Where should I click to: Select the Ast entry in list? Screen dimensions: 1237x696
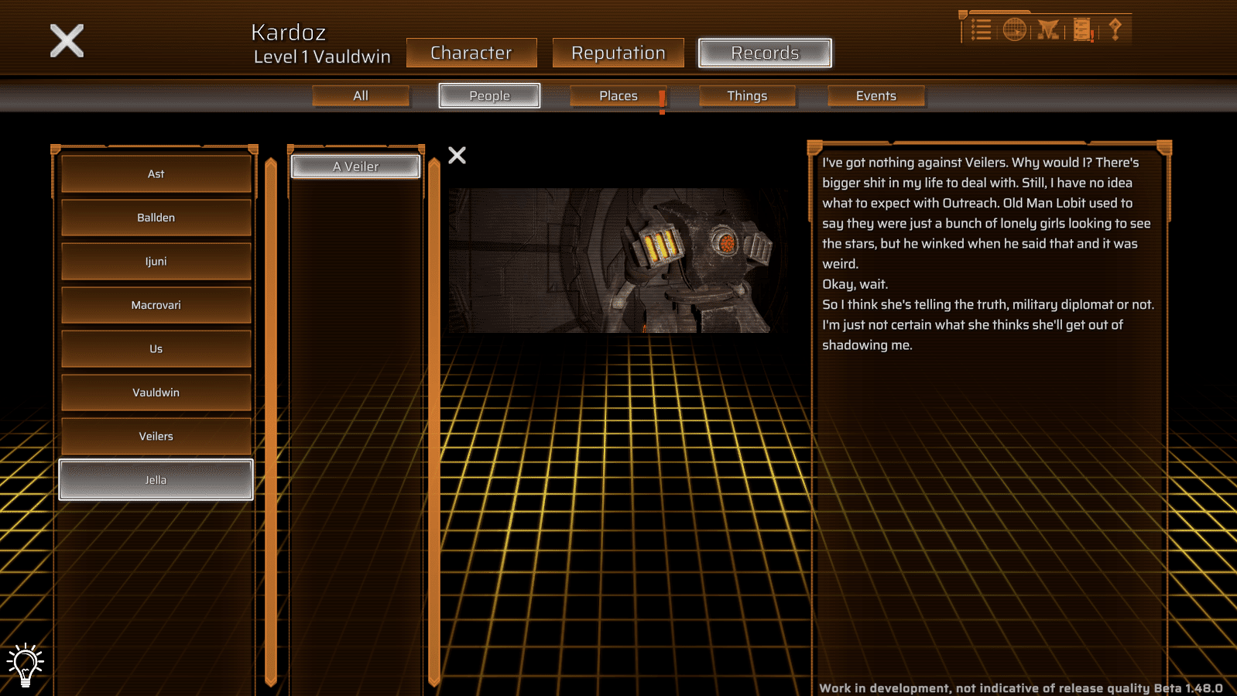(x=156, y=174)
